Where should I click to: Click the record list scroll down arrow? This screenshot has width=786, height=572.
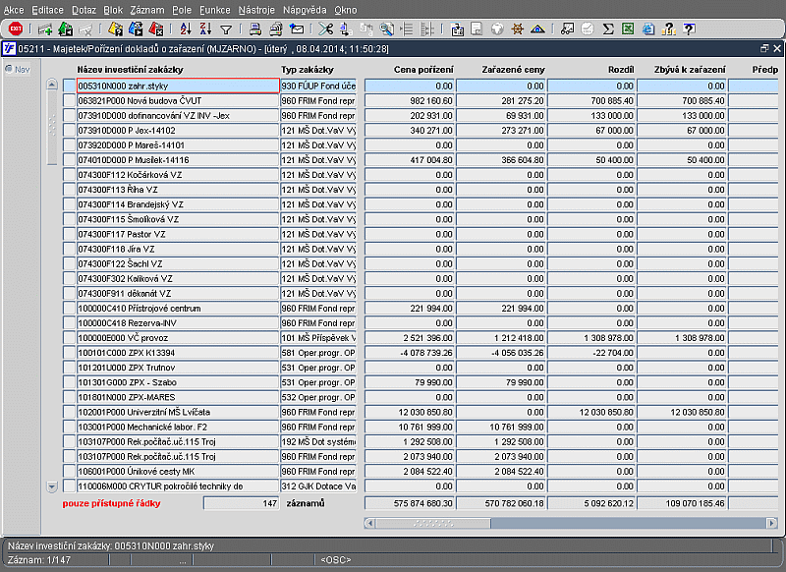[52, 486]
